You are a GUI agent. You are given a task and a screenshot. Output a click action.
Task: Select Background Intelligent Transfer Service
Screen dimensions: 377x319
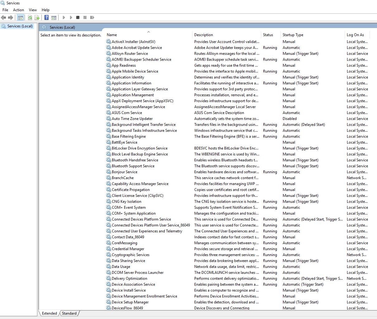[x=144, y=125]
